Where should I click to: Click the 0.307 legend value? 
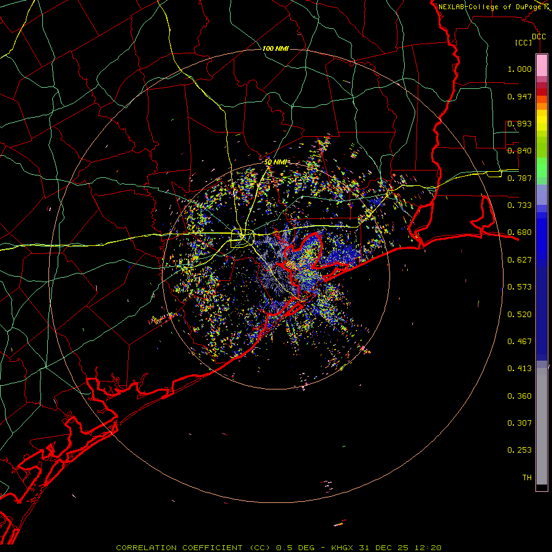click(x=519, y=423)
